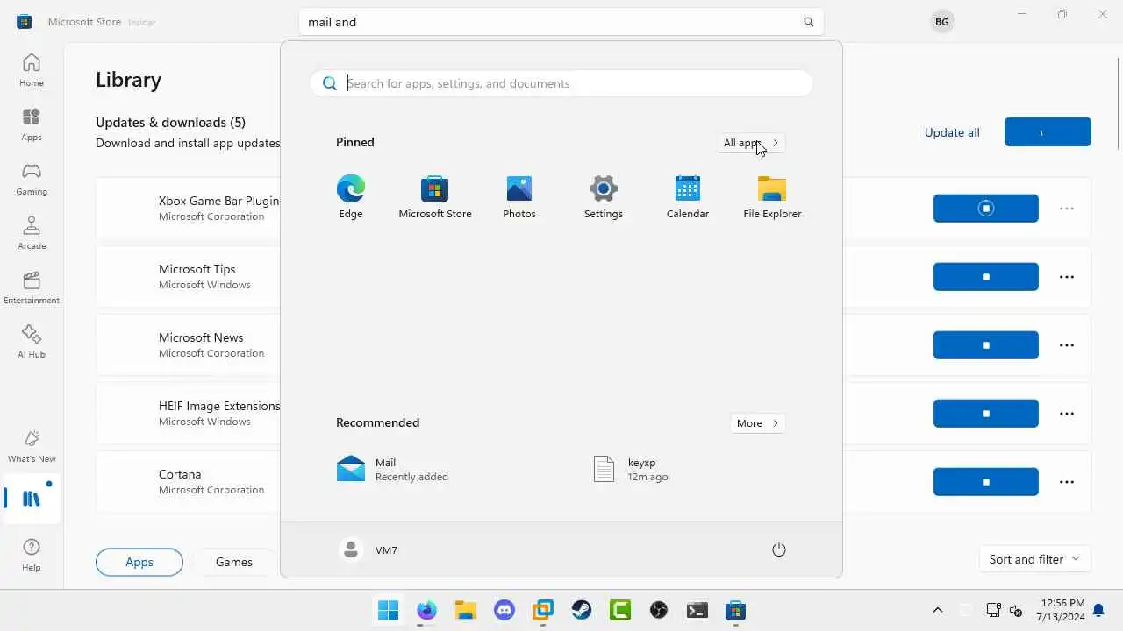Open recommended Mail app

tap(393, 469)
